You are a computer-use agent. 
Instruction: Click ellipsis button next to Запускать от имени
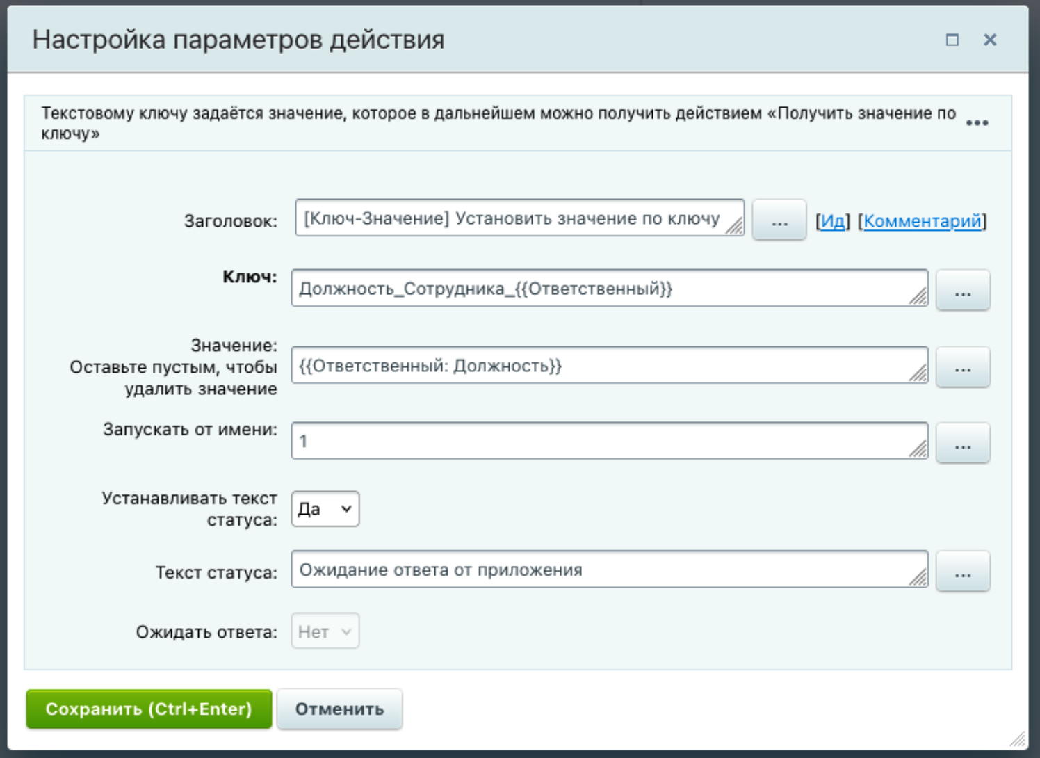click(962, 443)
